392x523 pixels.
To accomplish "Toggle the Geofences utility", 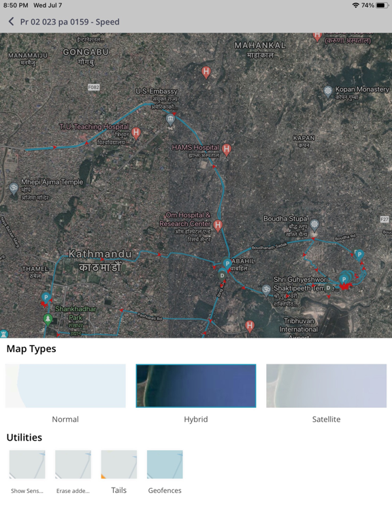I will tap(165, 464).
